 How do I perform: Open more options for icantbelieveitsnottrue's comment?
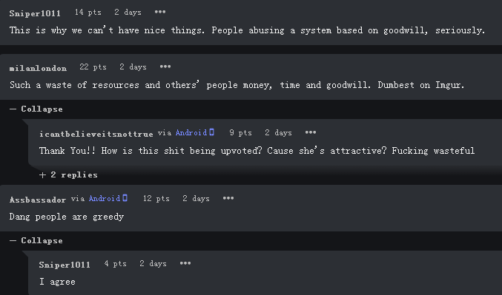(311, 132)
